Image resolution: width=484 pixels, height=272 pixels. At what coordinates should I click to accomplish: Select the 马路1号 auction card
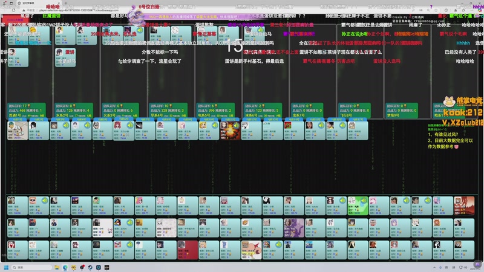pyautogui.click(x=18, y=131)
